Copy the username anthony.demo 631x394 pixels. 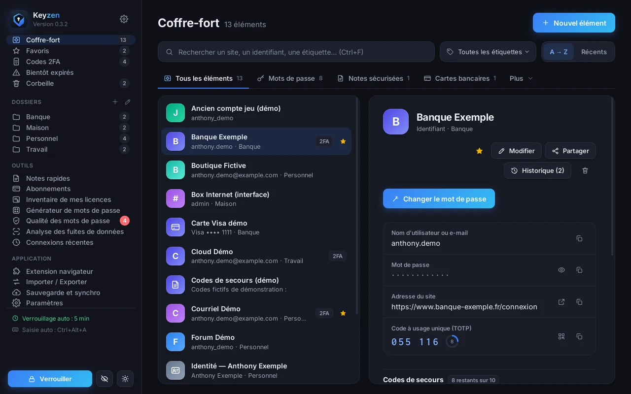pos(579,238)
